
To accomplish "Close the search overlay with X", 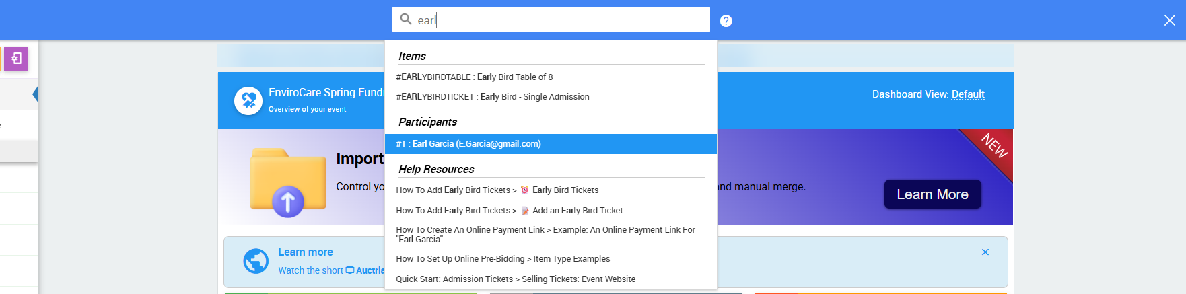I will tap(1170, 20).
